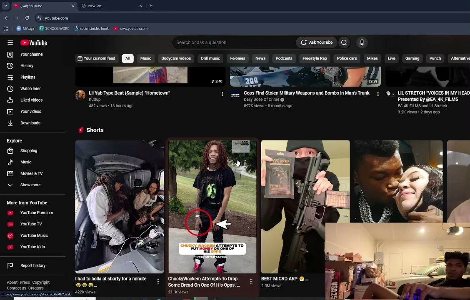
Task: Select the All filter chip
Action: pyautogui.click(x=127, y=58)
